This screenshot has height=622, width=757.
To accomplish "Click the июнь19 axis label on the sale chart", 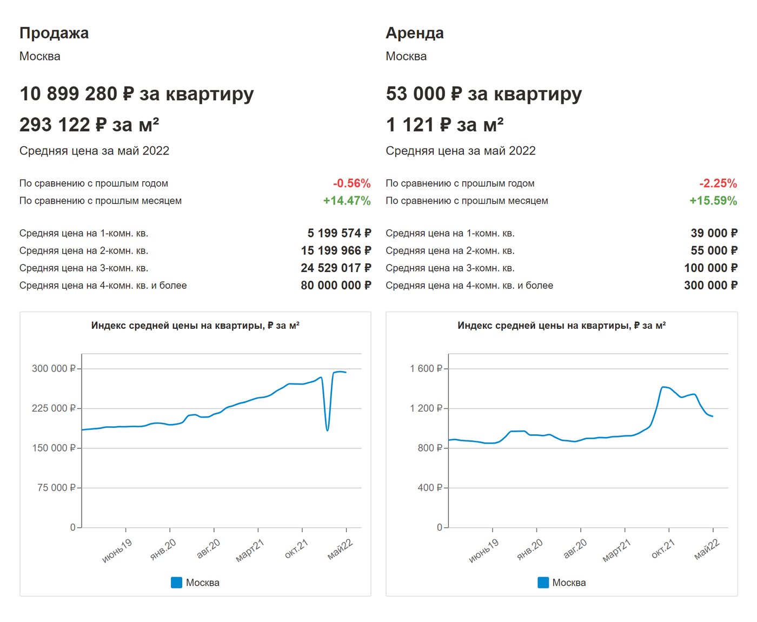I will (117, 550).
